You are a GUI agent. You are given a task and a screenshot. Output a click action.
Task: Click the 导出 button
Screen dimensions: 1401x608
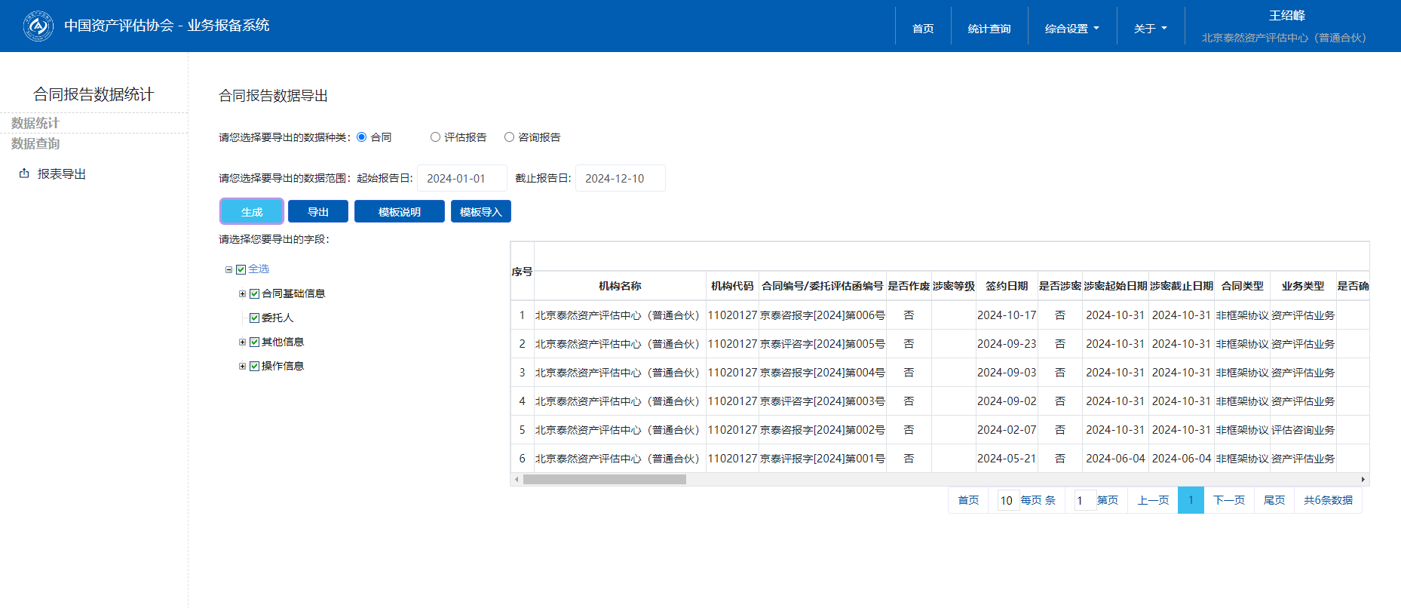click(x=317, y=212)
